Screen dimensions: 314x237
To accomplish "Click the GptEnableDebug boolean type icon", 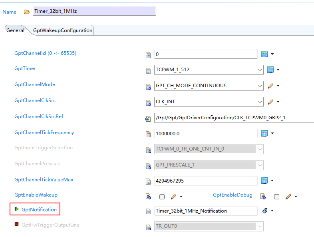I will click(263, 197).
